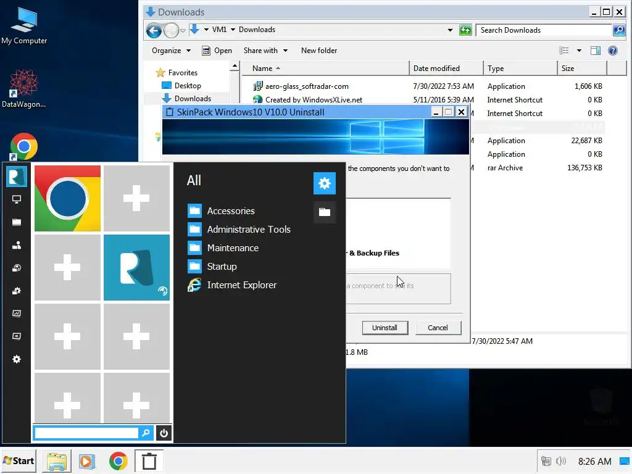Open Computer from the start menu sidebar monitor icon

coord(17,199)
